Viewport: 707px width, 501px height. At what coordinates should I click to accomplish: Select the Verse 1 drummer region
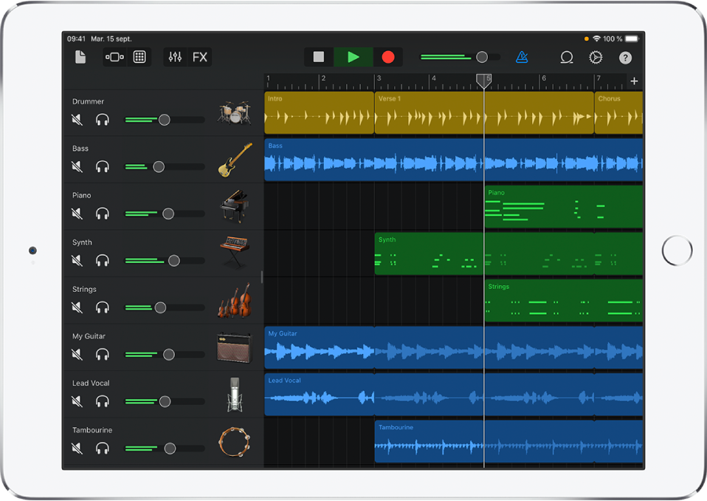428,113
